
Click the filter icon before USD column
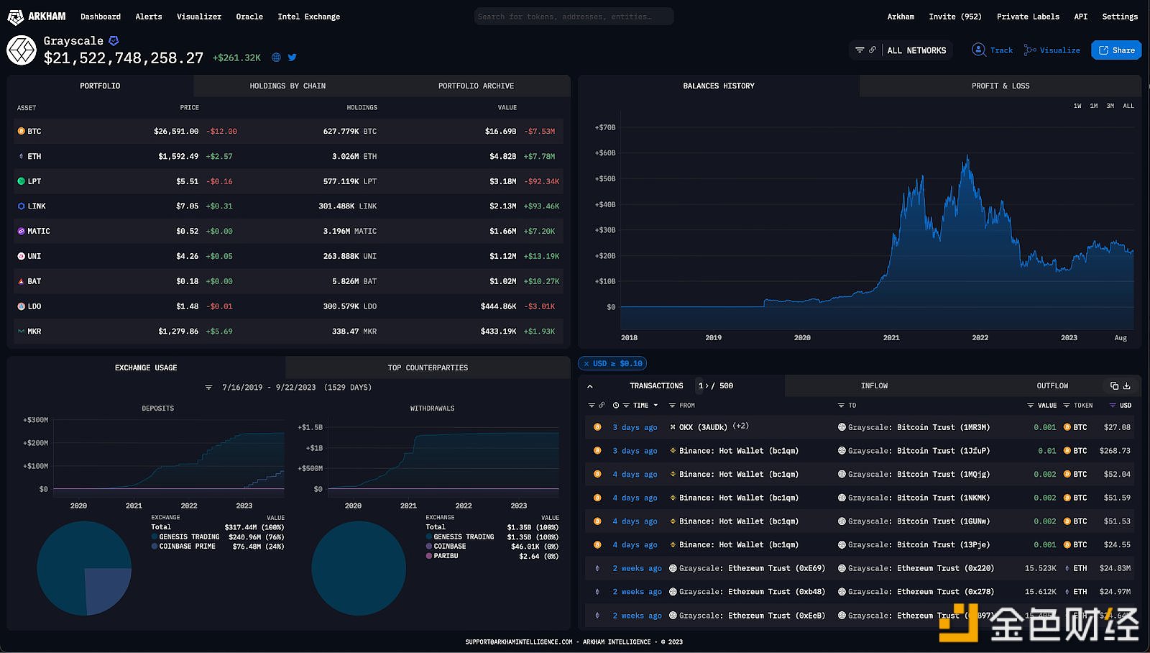(1113, 406)
